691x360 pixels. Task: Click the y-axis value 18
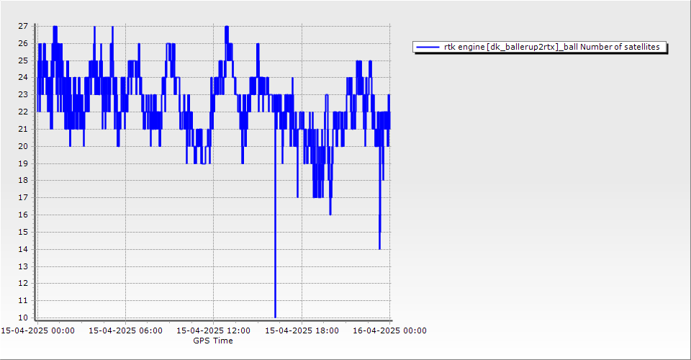click(x=23, y=180)
